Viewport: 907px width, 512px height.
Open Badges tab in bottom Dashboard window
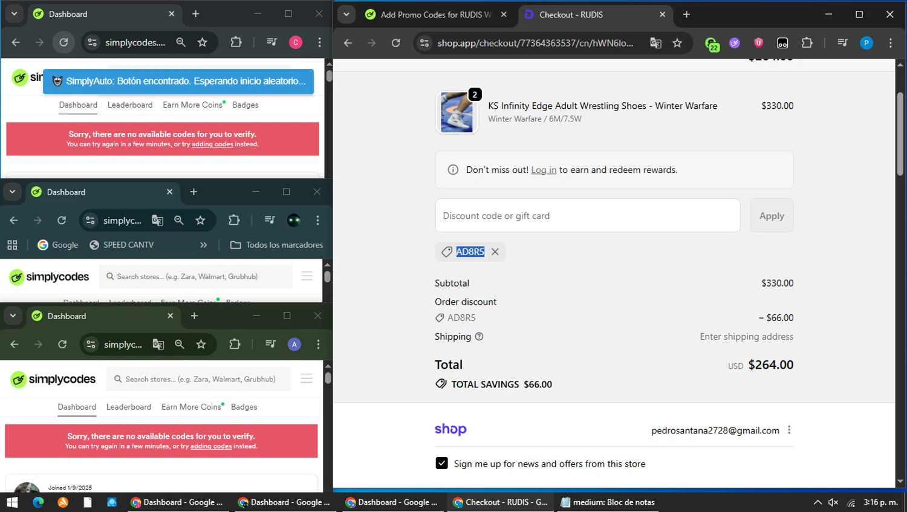244,407
